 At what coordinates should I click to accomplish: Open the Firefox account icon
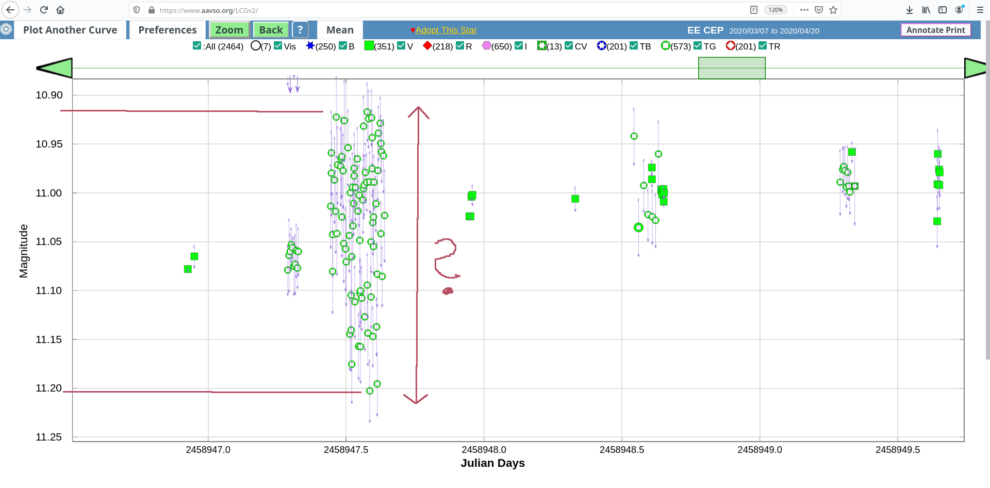coord(959,10)
